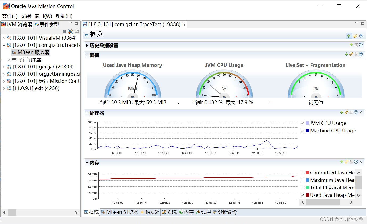Open the 窗口(W) menu
Screen dimensions: 367x224
pos(43,16)
